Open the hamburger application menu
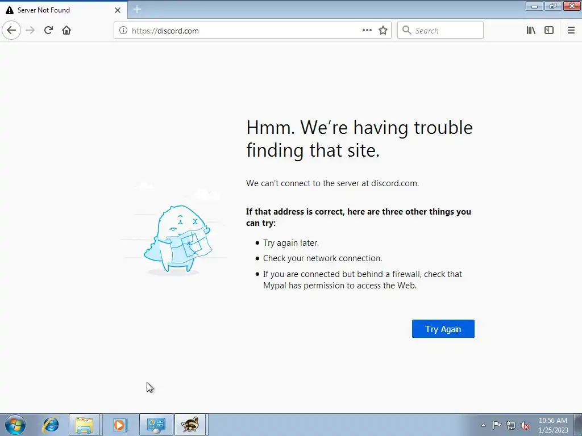Screen dimensions: 582x436 click(571, 31)
